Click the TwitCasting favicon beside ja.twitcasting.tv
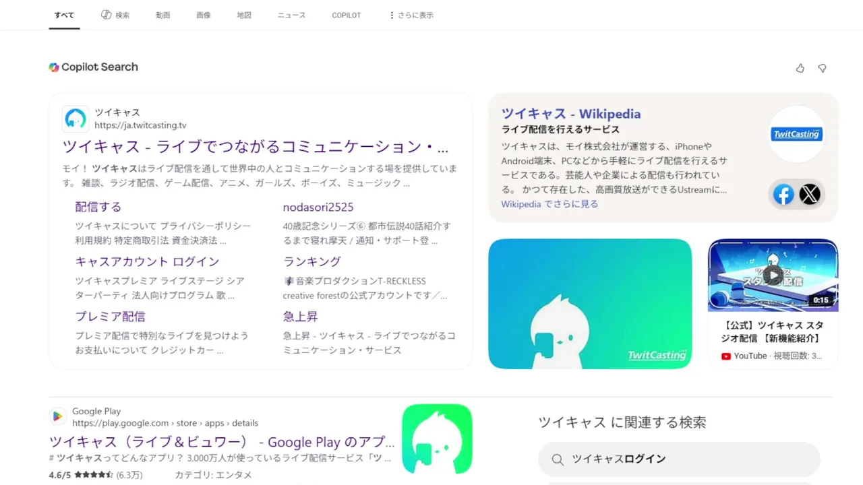 (76, 119)
